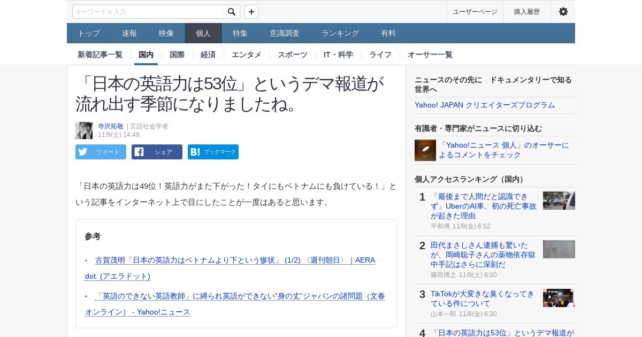Open ranking 2 田代まさし article
Viewport: 642px width, 337px height.
coord(483,255)
